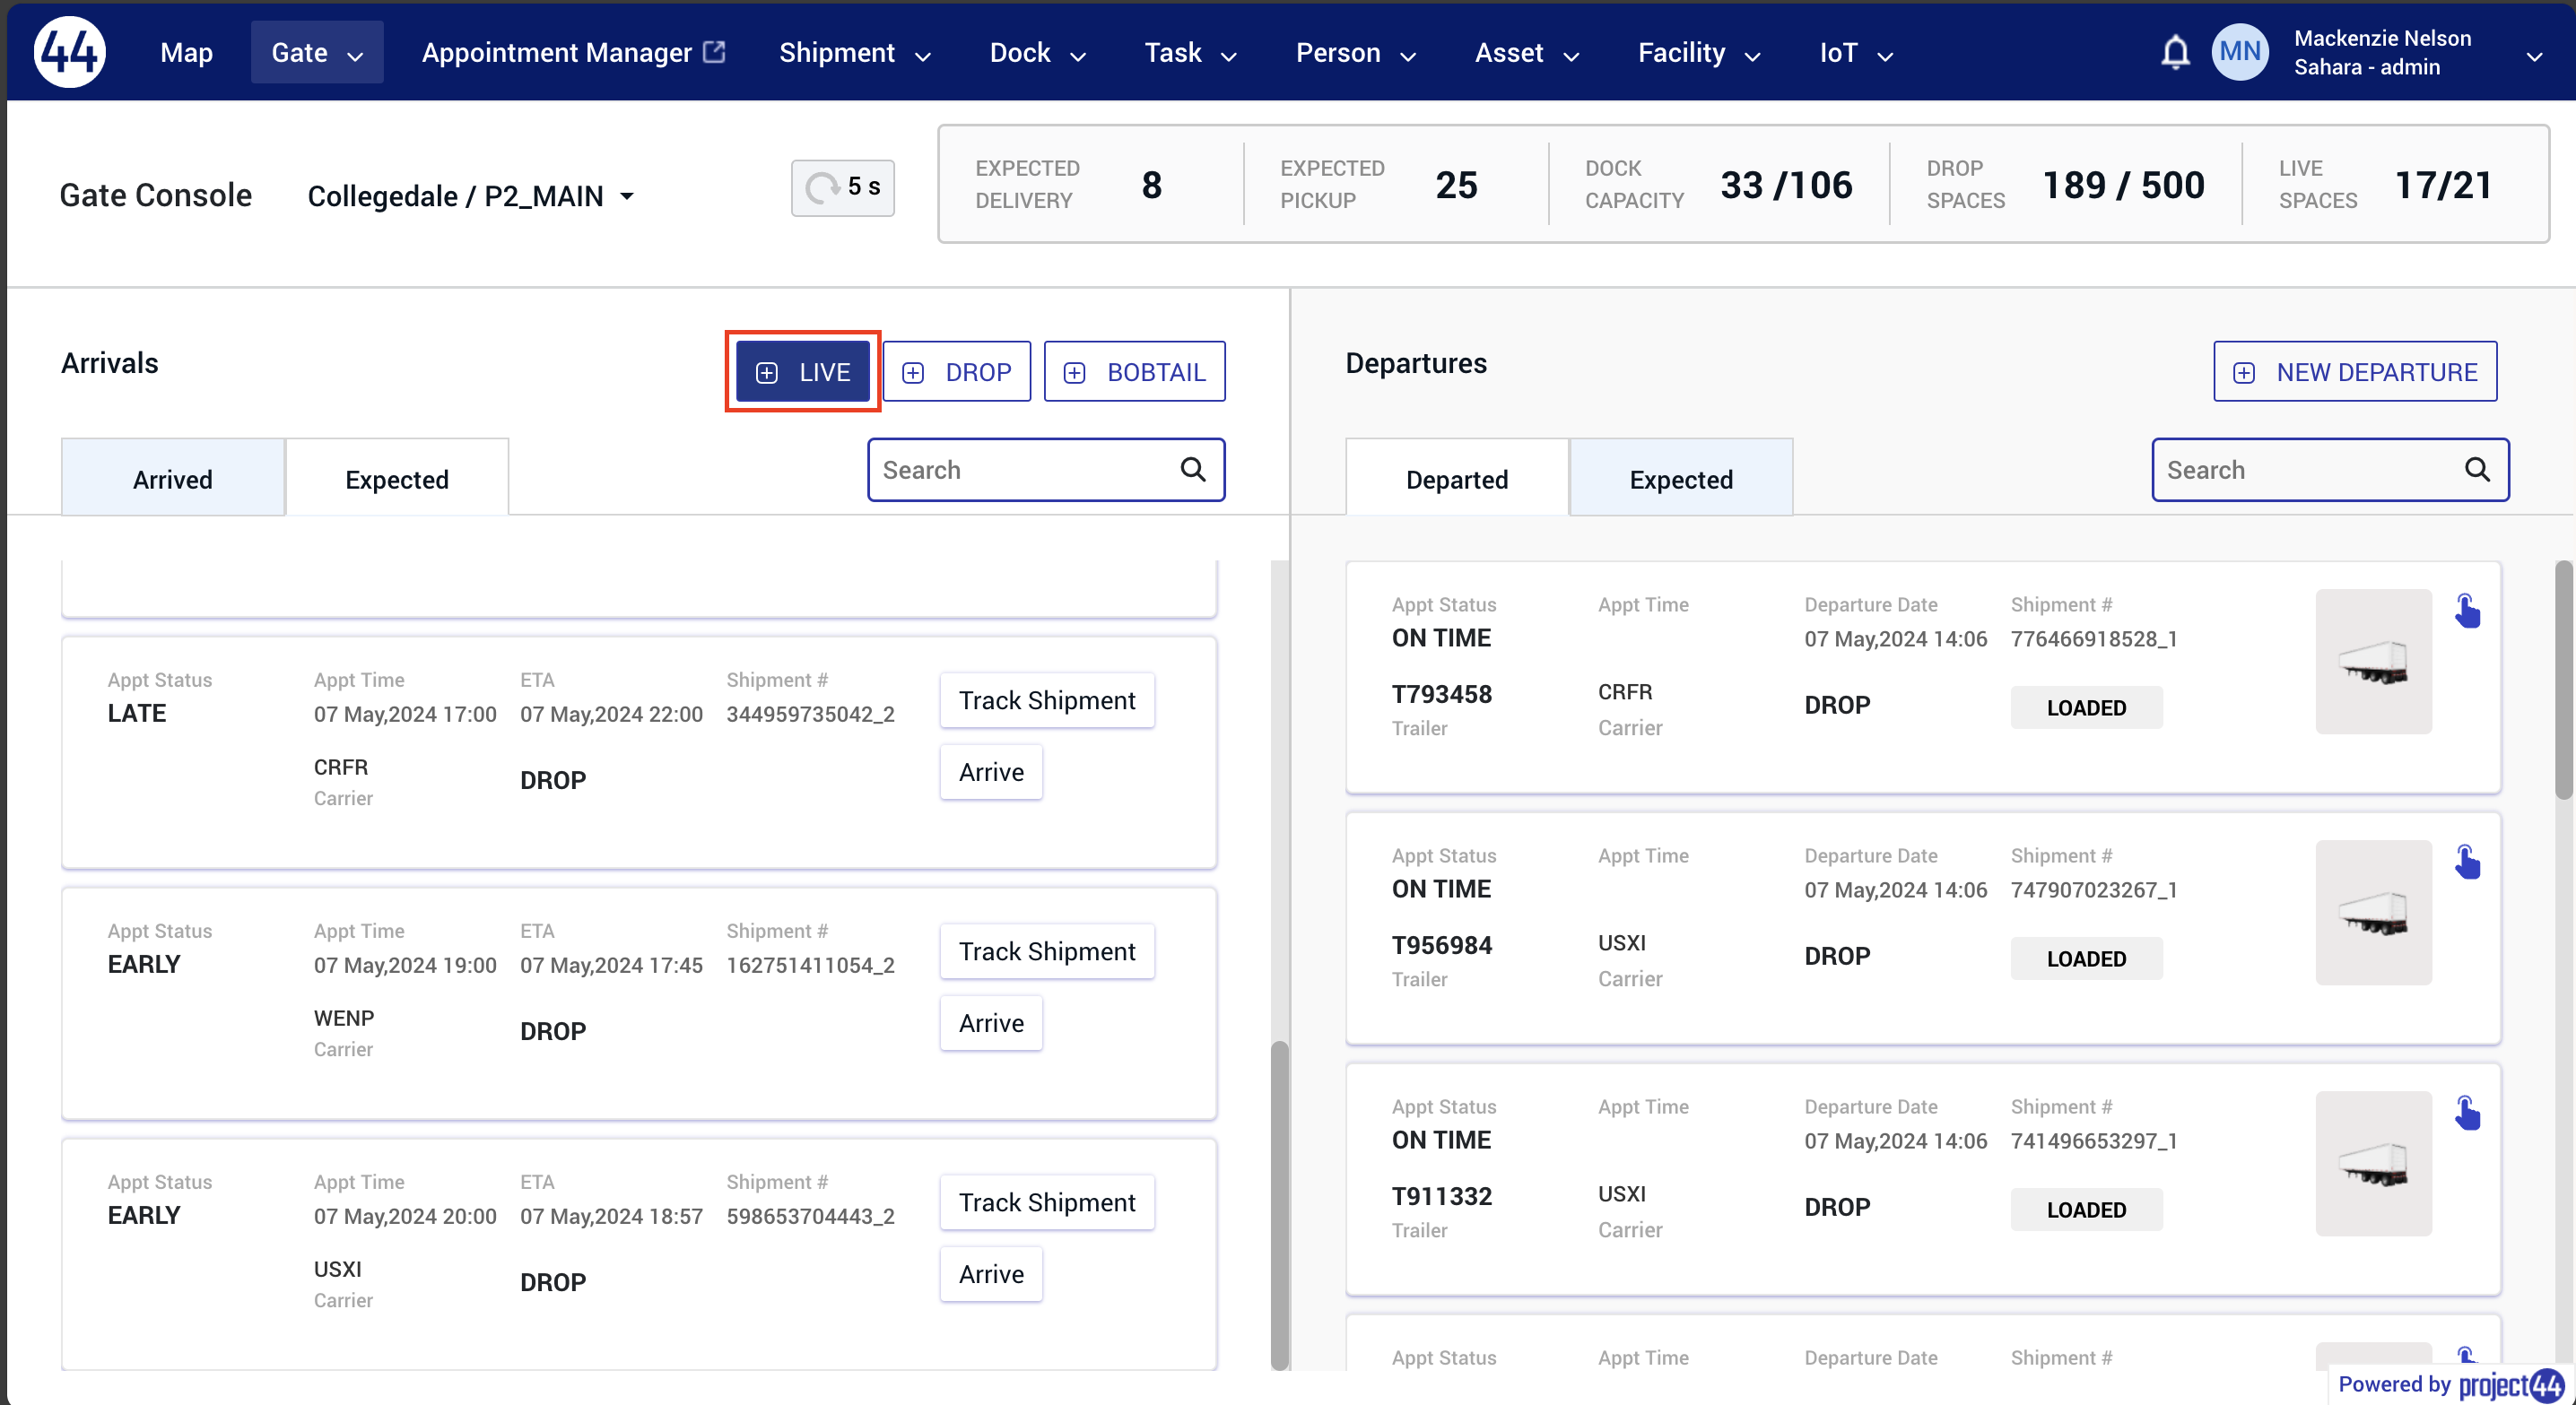Screen dimensions: 2576x1405
Task: Track Shipment for 598653704443_2
Action: pos(1047,1202)
